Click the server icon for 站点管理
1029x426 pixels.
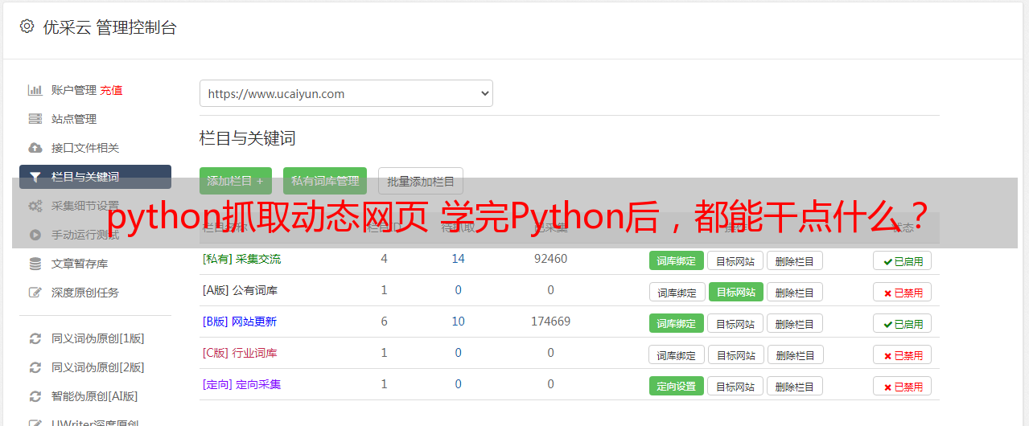tap(35, 119)
